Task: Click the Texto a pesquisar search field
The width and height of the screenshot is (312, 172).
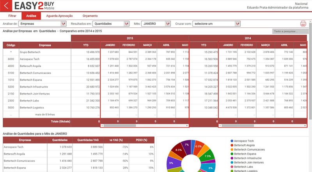Action: [x=290, y=31]
